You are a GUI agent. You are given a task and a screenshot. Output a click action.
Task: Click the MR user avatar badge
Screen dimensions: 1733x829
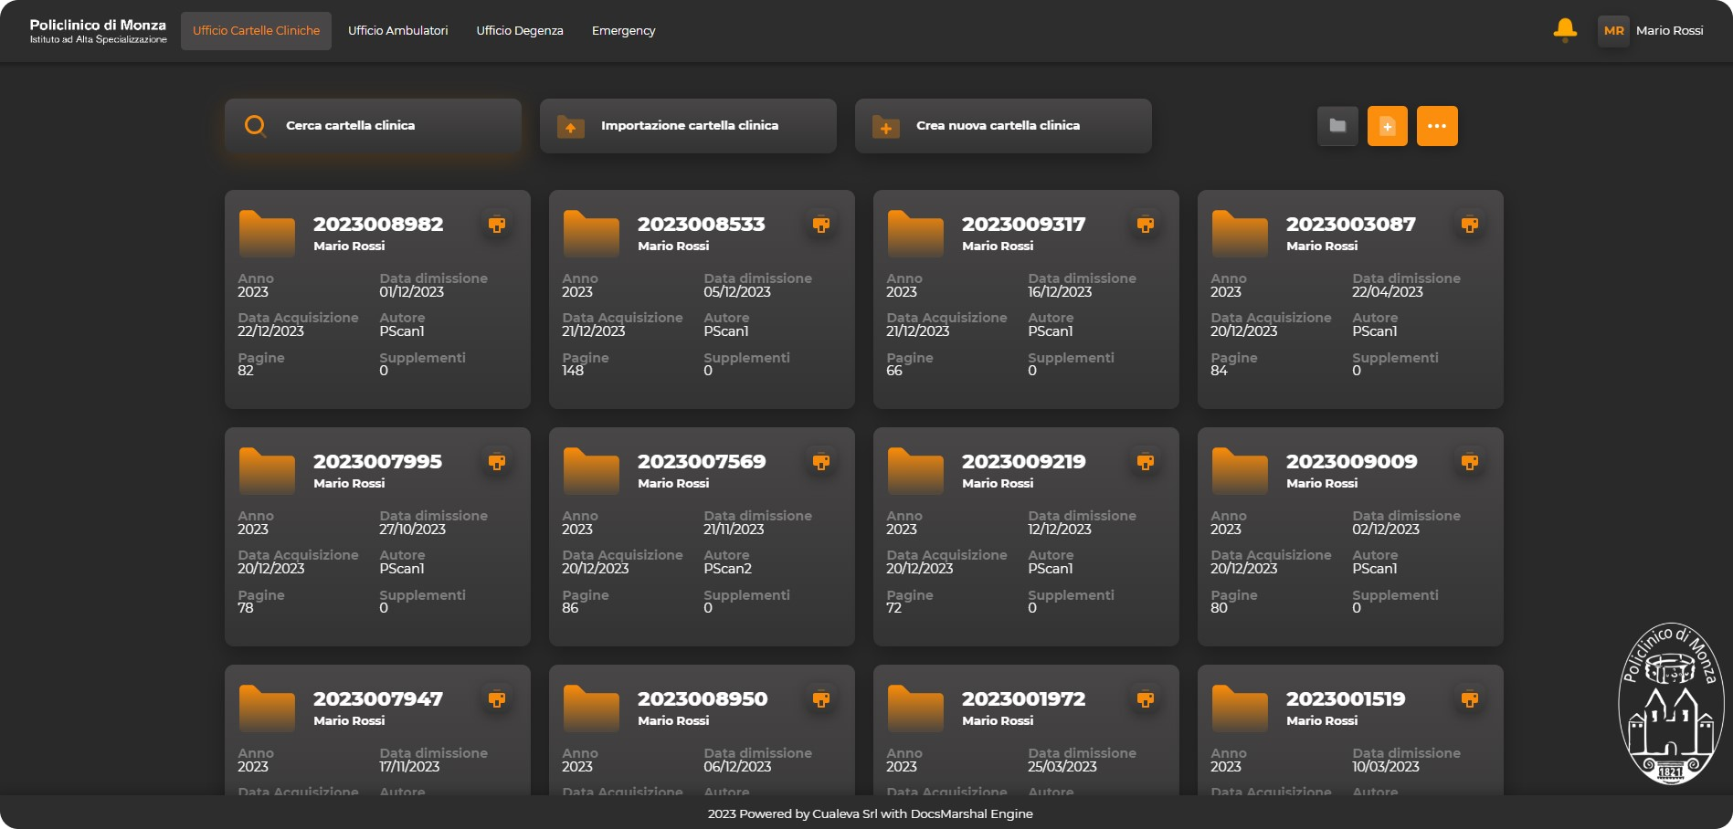(1613, 31)
